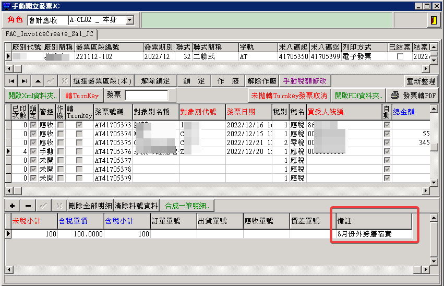This screenshot has width=444, height=286.
Task: Go to first invoice record
Action: pos(11,81)
